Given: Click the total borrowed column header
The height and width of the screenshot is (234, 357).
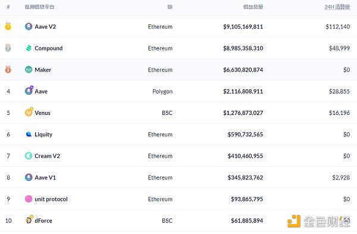Looking at the screenshot, I should [x=253, y=7].
